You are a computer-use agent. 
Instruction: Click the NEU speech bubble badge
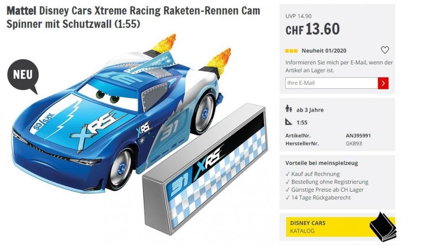[x=23, y=76]
